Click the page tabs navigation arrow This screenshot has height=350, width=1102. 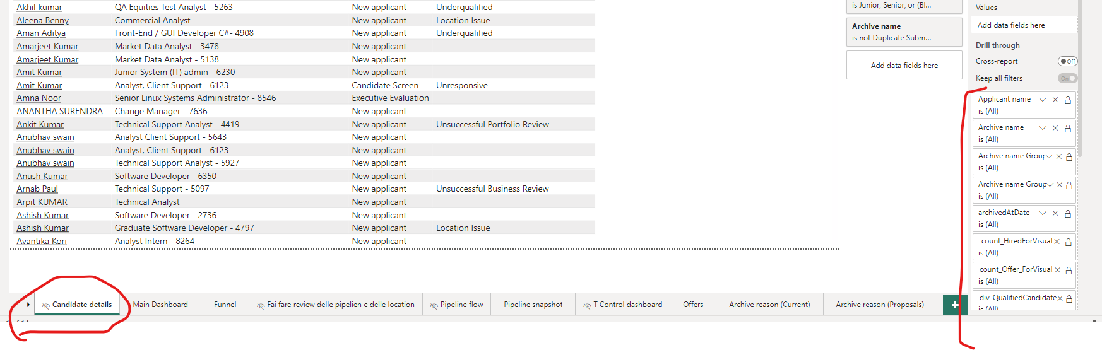(28, 305)
